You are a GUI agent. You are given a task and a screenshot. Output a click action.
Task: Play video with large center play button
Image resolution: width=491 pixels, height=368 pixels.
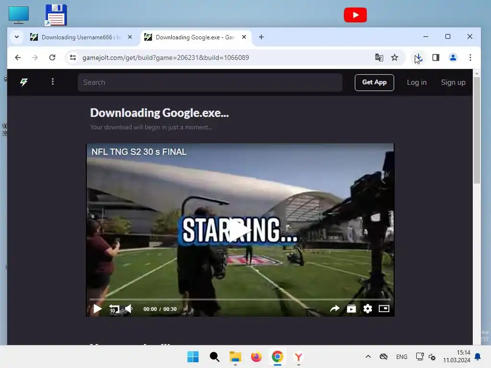pos(240,230)
